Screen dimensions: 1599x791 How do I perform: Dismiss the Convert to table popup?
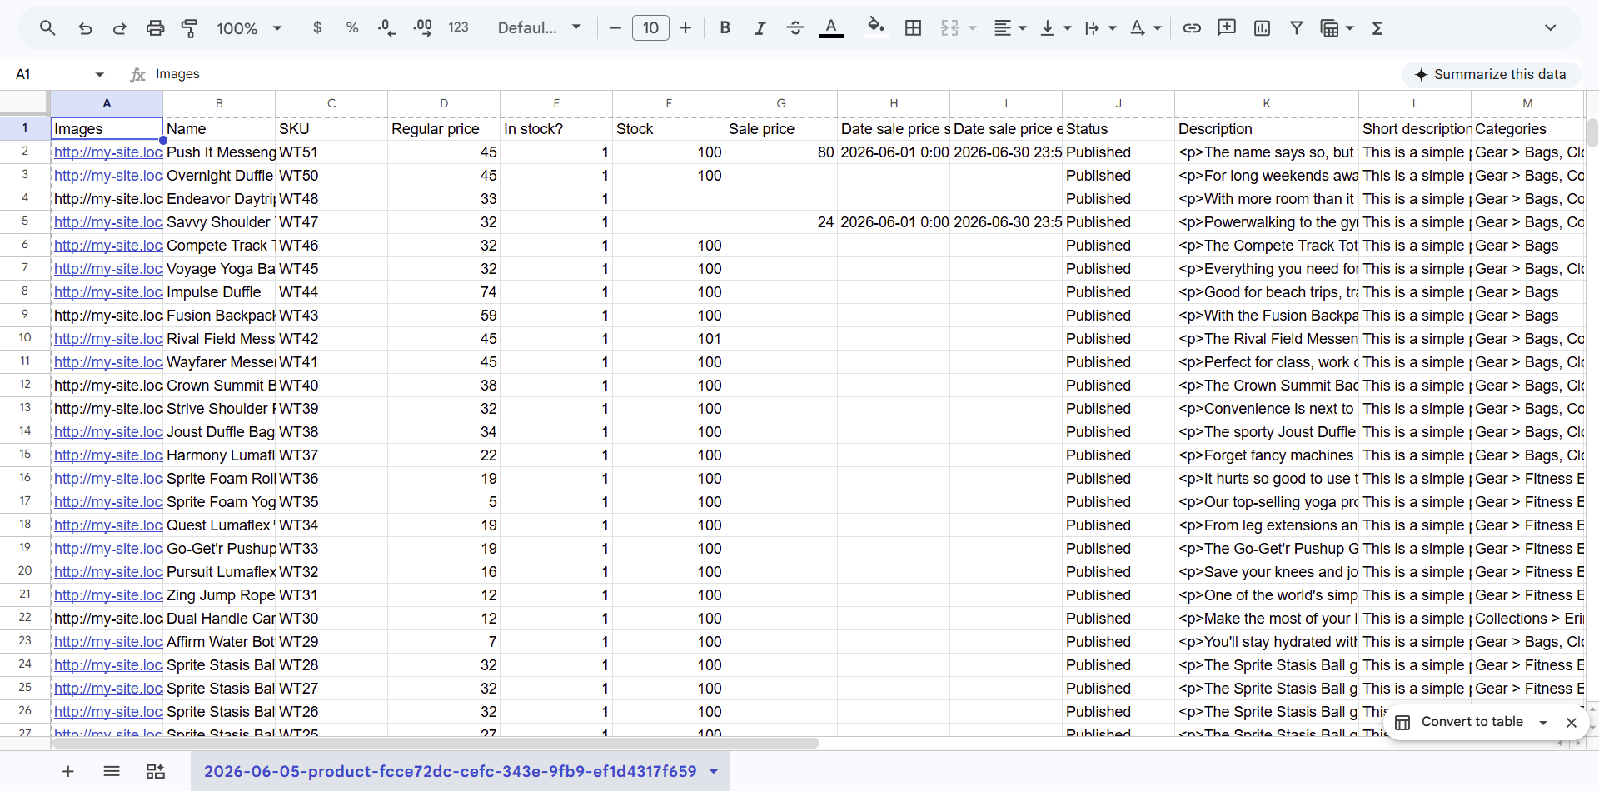point(1572,723)
